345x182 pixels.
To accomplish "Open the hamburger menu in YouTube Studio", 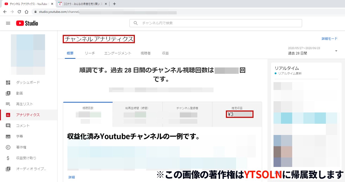I will pos(8,23).
